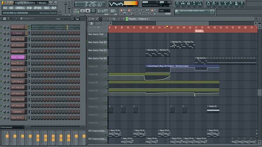Click the X-shaped icon in top toolbar
Image resolution: width=262 pixels, height=147 pixels.
click(x=225, y=4)
